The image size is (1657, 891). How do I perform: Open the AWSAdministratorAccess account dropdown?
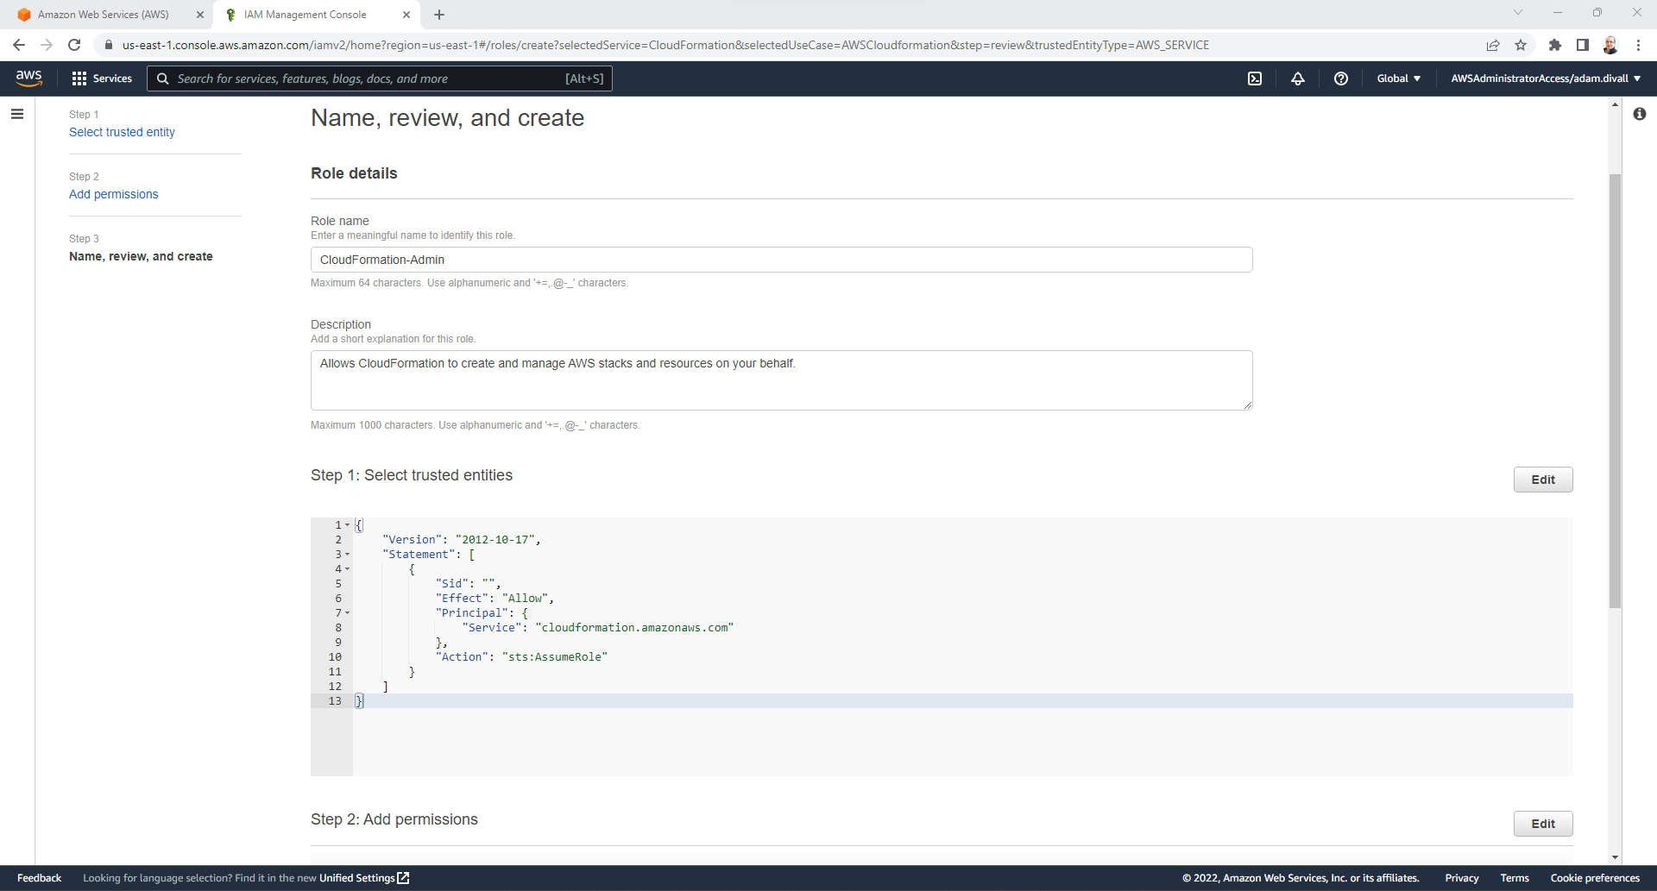(1546, 78)
